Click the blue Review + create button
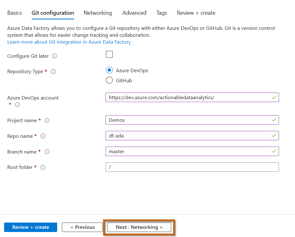 coord(31,227)
